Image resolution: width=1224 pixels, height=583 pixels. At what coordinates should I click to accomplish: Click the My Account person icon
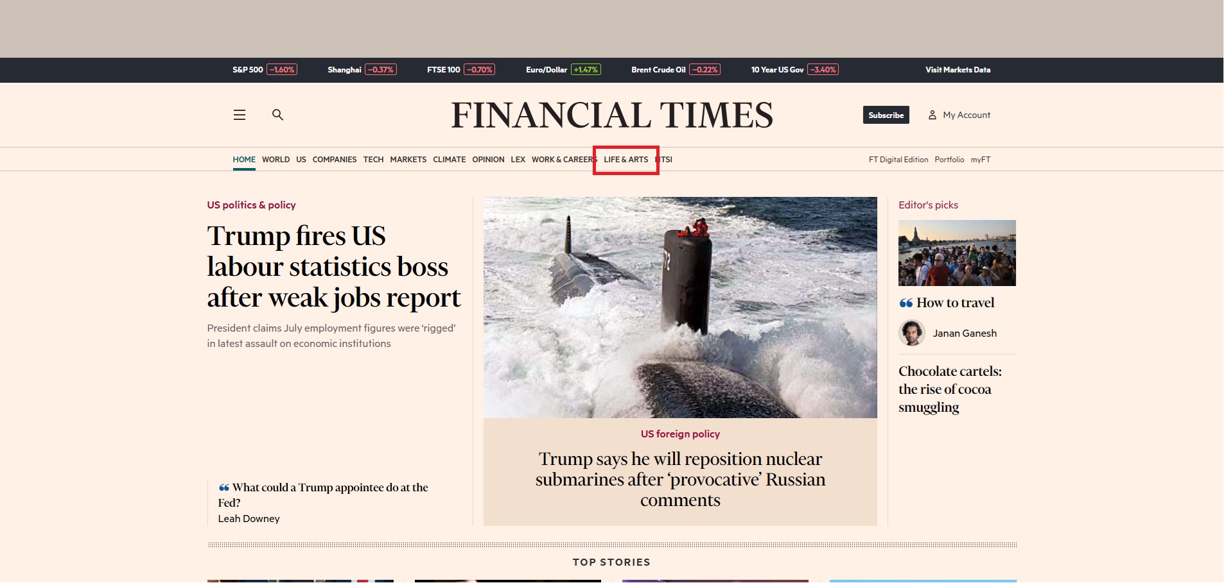(x=932, y=115)
